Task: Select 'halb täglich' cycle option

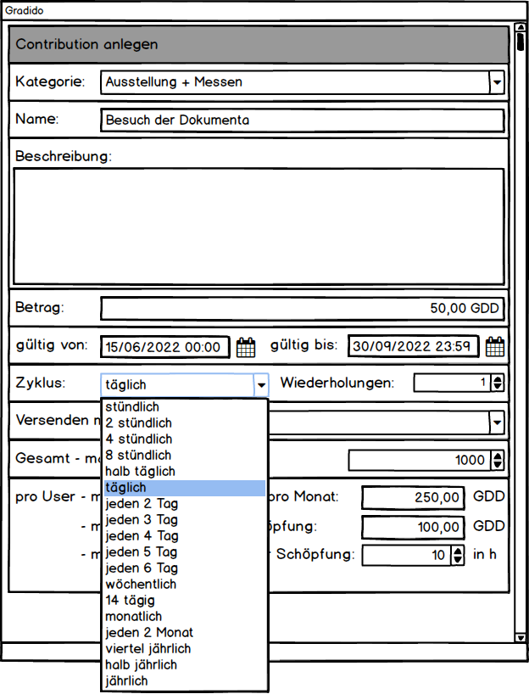Action: (x=140, y=472)
